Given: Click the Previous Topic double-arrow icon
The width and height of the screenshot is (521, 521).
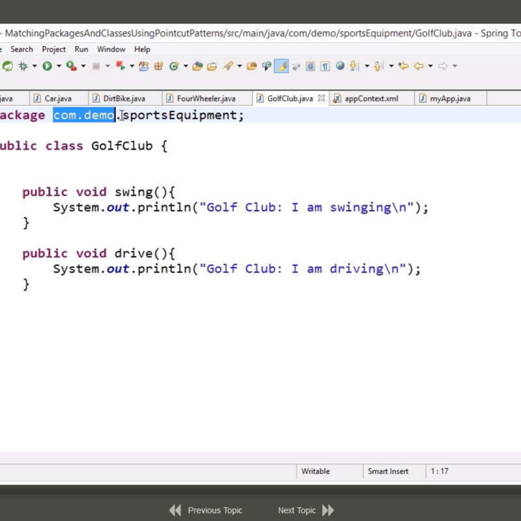Looking at the screenshot, I should (175, 510).
